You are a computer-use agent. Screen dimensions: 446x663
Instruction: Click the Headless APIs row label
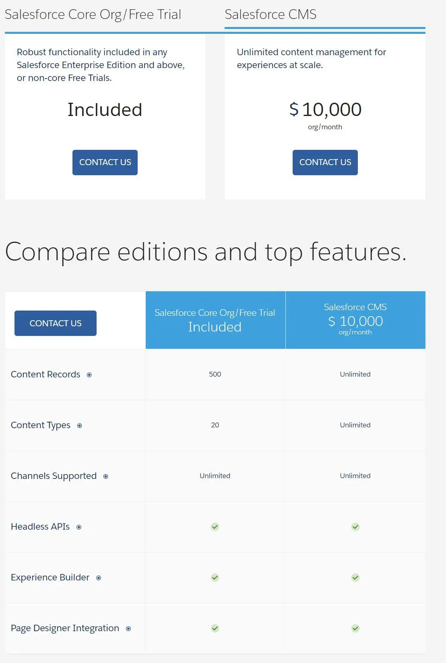click(40, 527)
